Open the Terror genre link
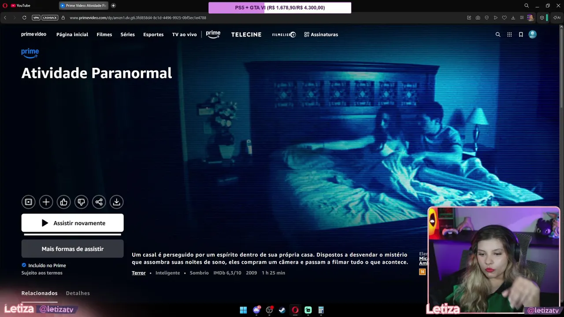This screenshot has width=564, height=317. click(138, 273)
